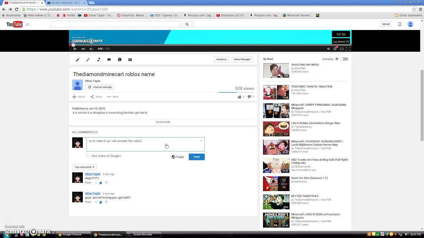Dislike the video with thumbs down
The width and height of the screenshot is (424, 238).
(249, 97)
